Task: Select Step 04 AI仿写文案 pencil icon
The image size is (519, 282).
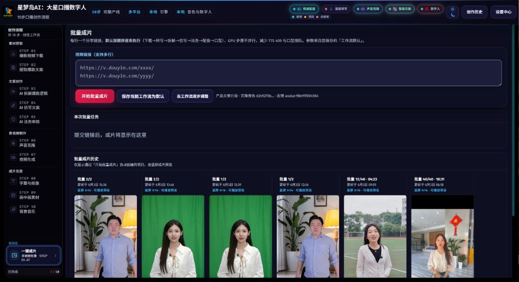Action: coord(13,105)
